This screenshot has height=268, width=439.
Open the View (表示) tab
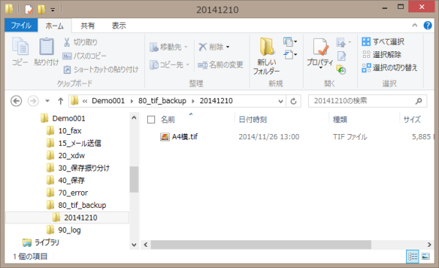click(119, 26)
